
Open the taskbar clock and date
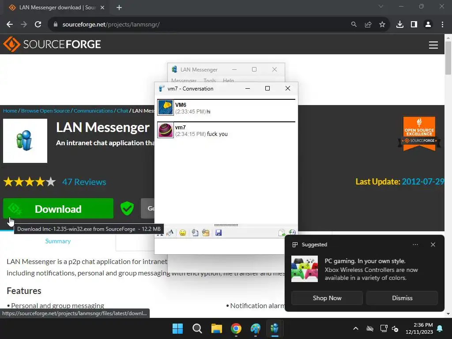419,328
